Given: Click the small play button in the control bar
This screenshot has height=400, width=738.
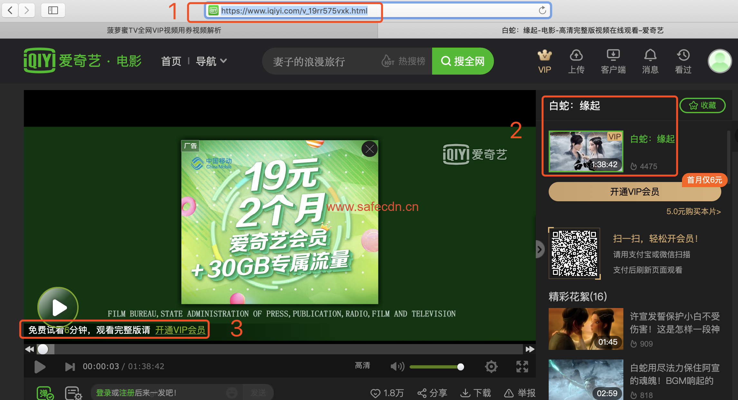Looking at the screenshot, I should 40,367.
